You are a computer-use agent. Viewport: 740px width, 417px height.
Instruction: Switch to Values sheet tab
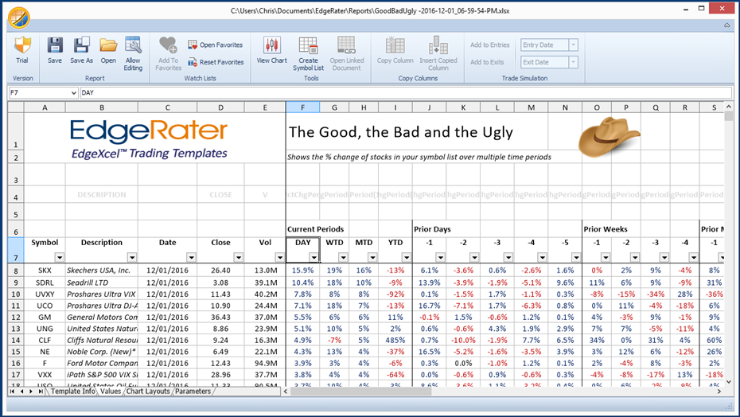(111, 392)
